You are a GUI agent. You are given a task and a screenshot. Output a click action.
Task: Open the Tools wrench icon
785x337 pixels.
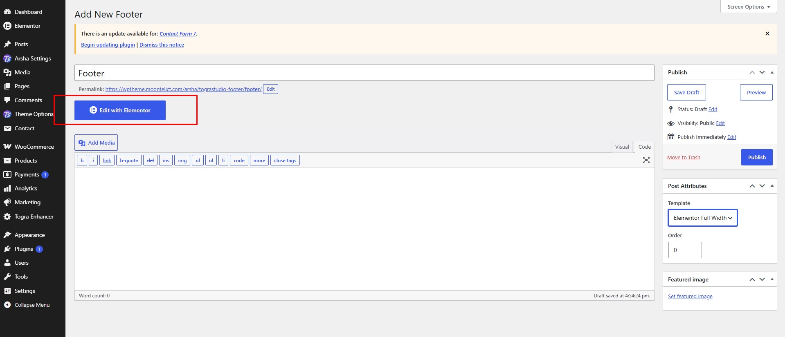[7, 277]
